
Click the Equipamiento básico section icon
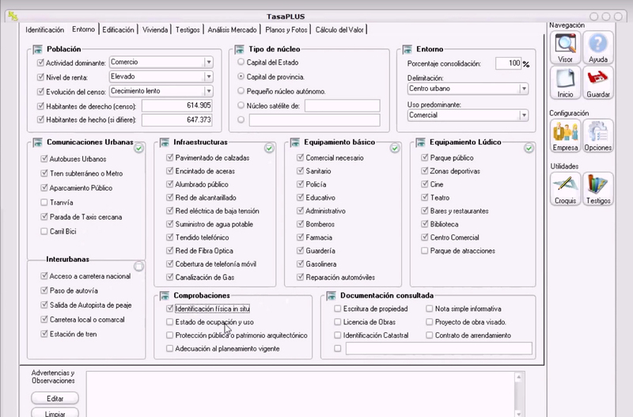pos(295,142)
